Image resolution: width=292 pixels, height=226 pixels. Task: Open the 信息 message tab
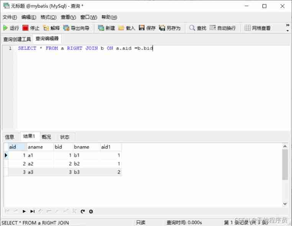click(x=10, y=137)
